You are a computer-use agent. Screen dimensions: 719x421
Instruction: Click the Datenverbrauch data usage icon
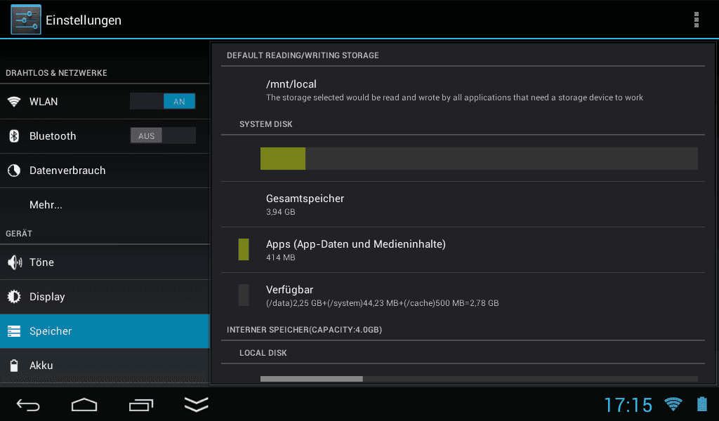[x=14, y=171]
